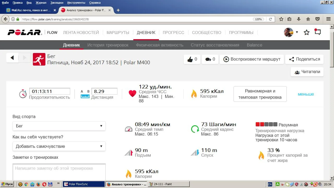Image resolution: width=334 pixels, height=188 pixels.
Task: Launch Chrome from quick launch bar
Action: pos(26,184)
